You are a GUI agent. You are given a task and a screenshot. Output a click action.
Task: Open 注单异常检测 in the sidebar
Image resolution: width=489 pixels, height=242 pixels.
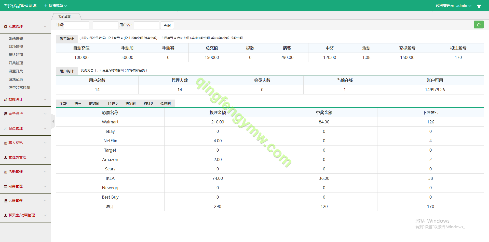coord(19,87)
